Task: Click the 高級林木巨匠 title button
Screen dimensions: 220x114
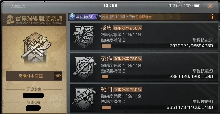Action: pos(30,76)
